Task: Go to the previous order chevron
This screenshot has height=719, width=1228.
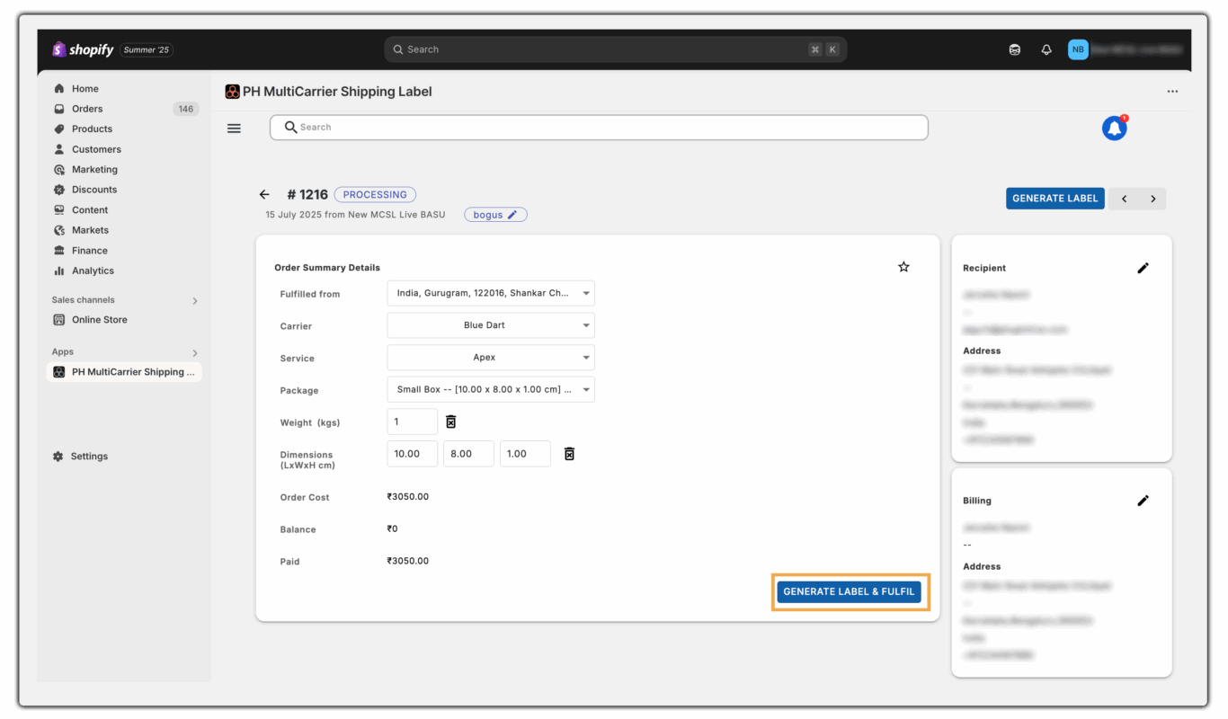Action: click(1124, 199)
